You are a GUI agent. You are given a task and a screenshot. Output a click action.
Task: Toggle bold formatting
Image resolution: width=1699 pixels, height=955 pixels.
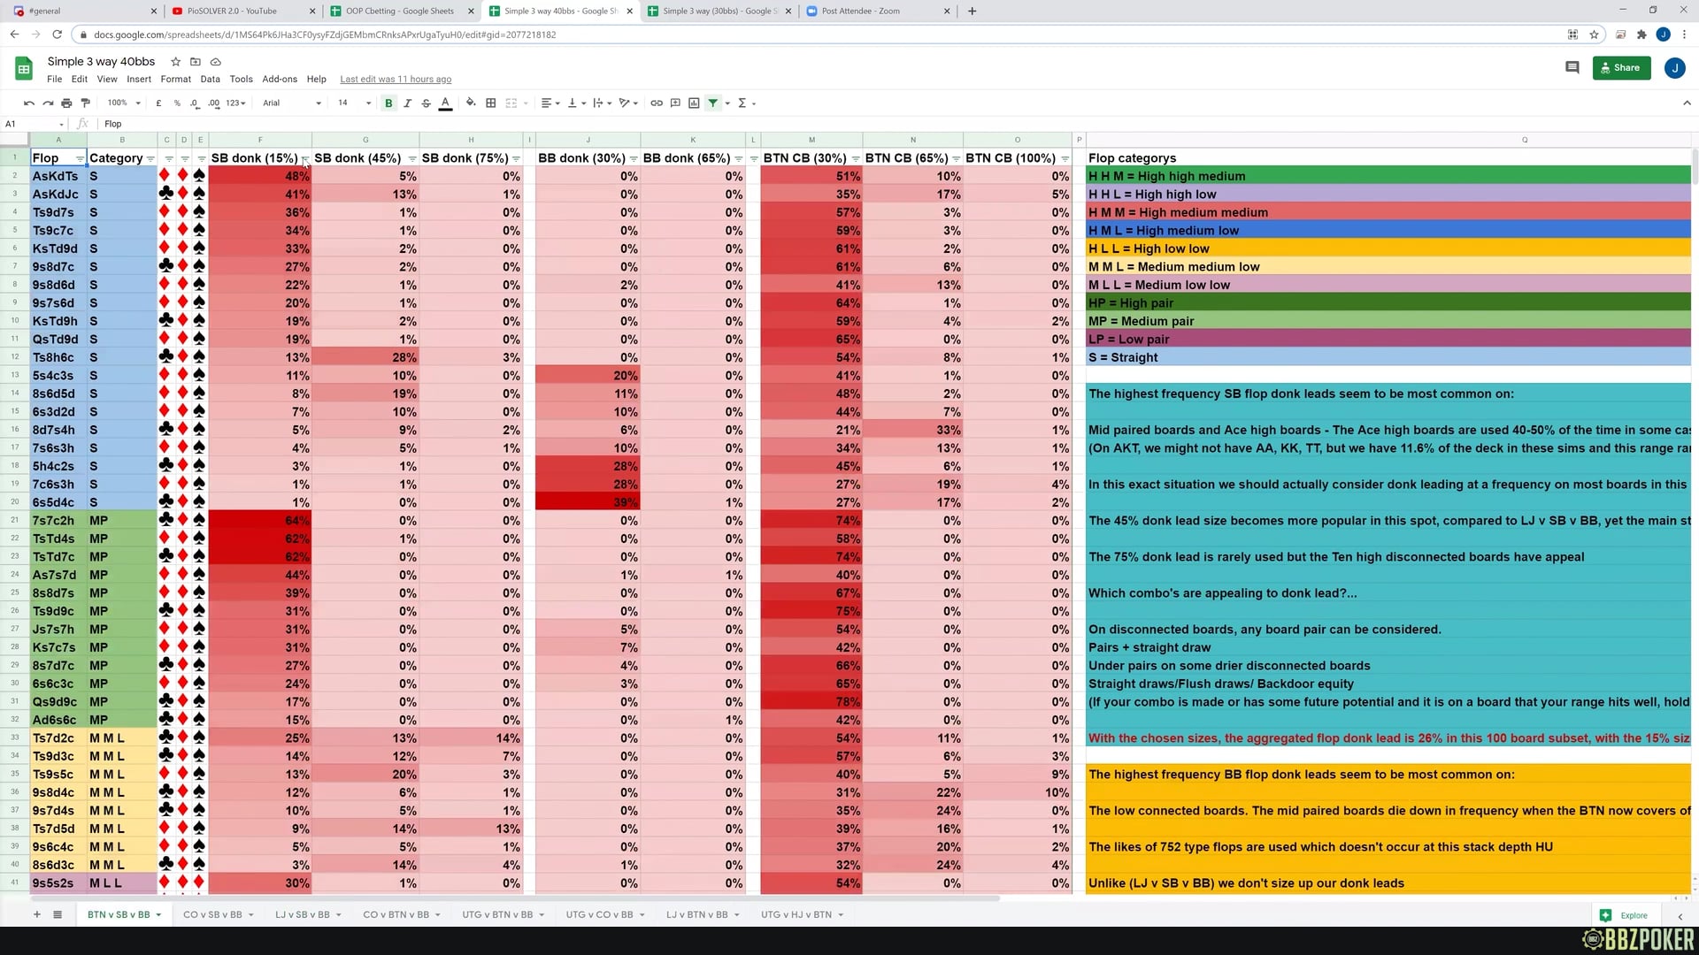click(x=388, y=103)
